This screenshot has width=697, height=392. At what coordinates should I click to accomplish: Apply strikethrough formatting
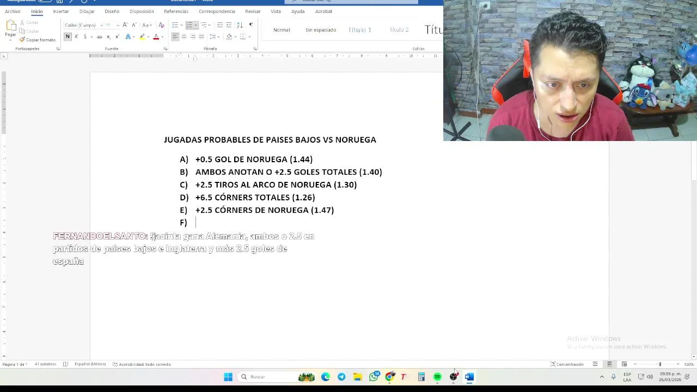pos(99,36)
